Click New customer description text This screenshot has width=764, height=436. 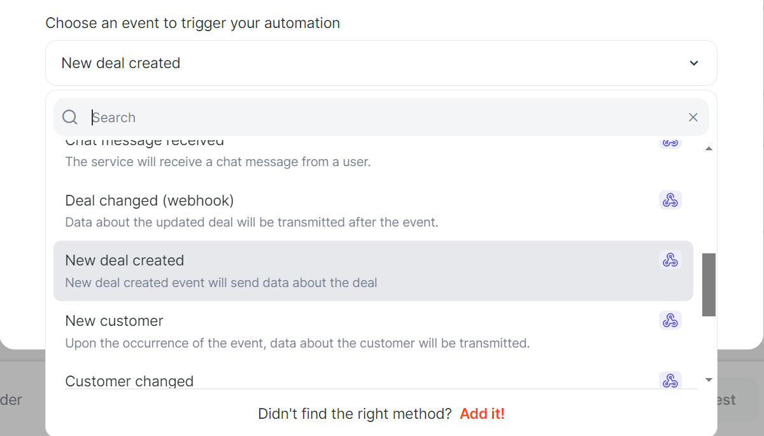297,343
